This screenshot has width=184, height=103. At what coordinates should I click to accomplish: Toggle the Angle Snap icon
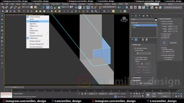point(88,7)
